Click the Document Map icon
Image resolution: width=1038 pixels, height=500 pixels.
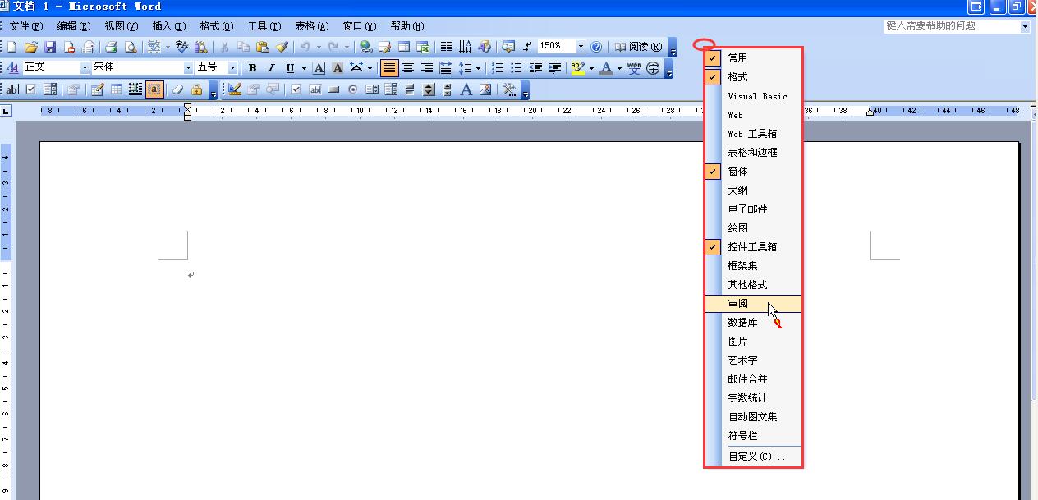[508, 47]
